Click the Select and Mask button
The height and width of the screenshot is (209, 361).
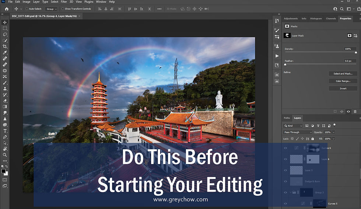pos(343,73)
